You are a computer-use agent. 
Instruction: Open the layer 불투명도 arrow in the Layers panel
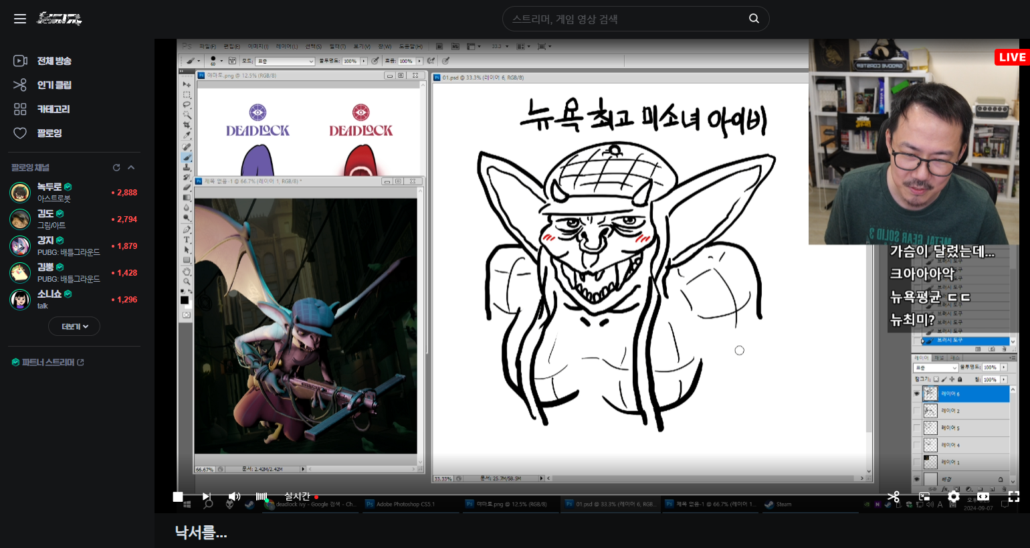pyautogui.click(x=1004, y=367)
